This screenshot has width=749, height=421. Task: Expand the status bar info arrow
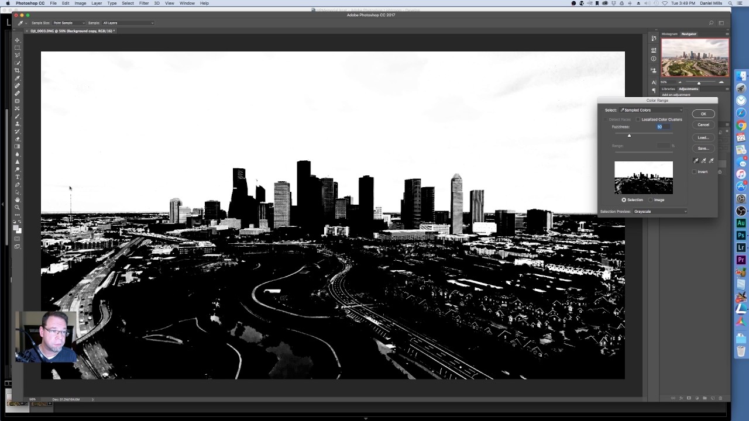(x=92, y=399)
